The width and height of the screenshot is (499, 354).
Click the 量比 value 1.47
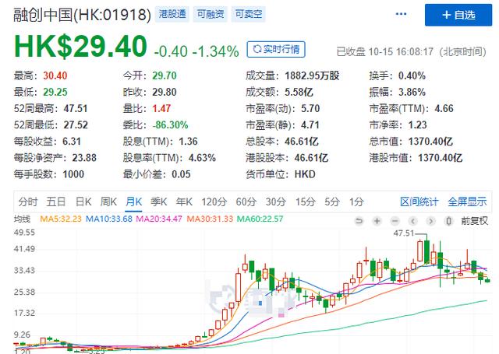(161, 109)
